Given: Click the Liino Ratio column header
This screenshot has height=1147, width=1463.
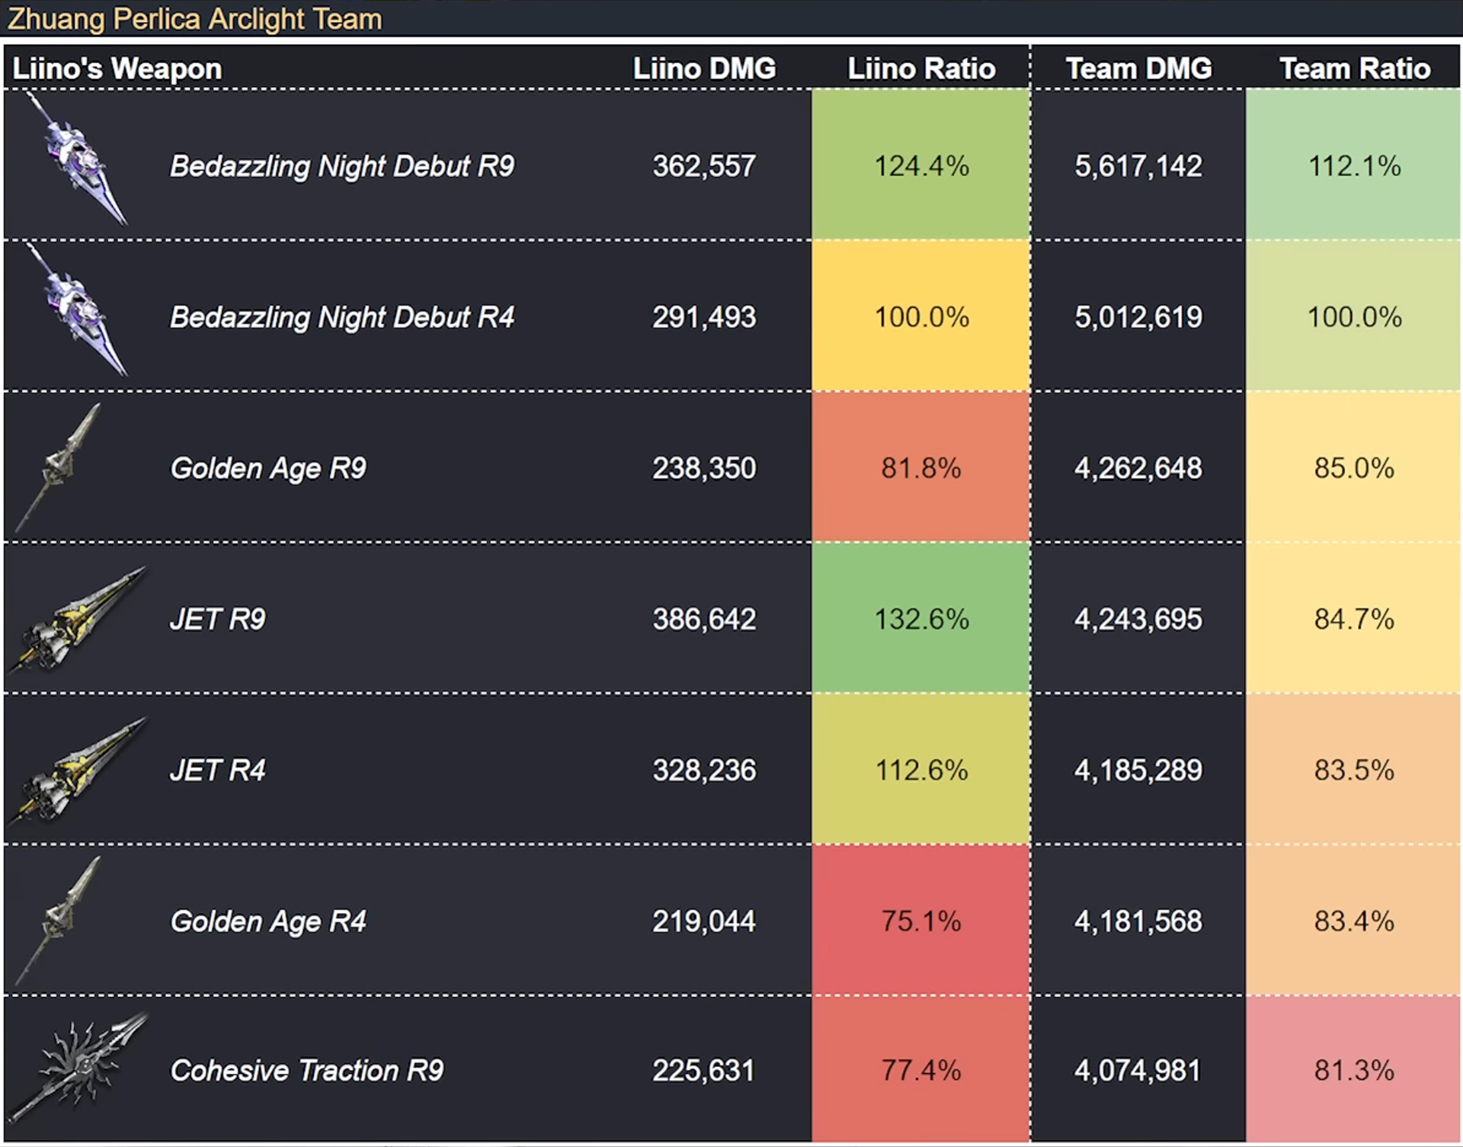Looking at the screenshot, I should (921, 69).
